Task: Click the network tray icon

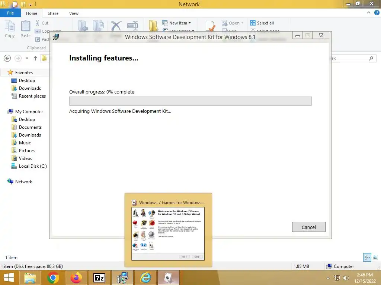Action: 337,278
